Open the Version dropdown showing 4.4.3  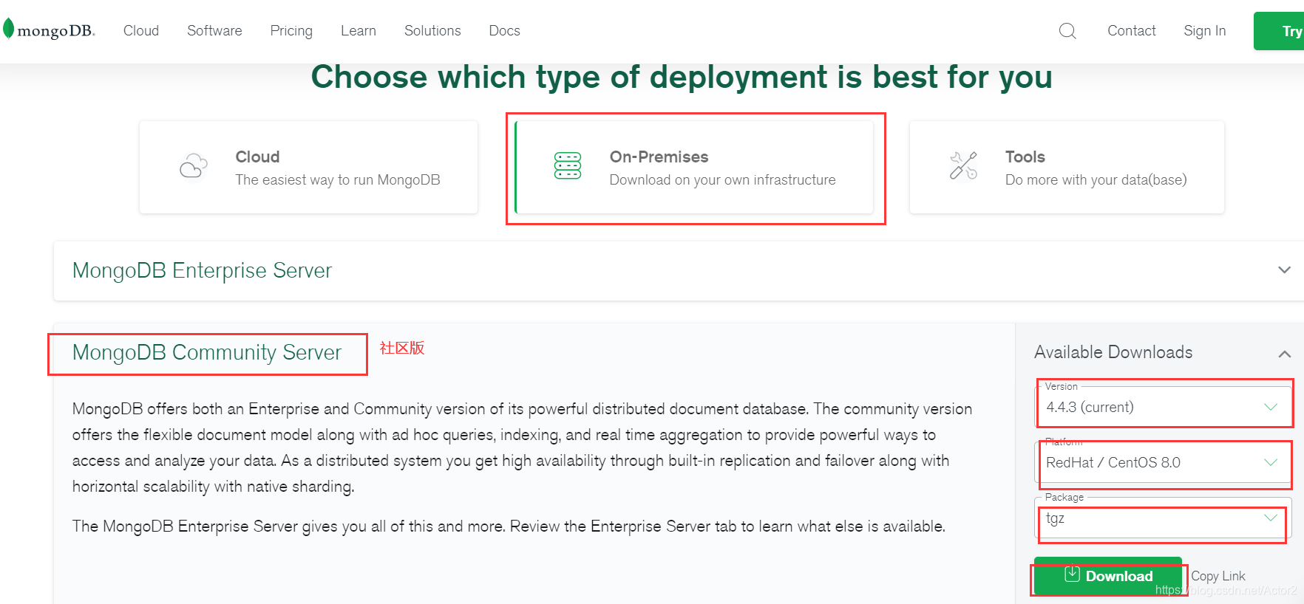click(1164, 407)
